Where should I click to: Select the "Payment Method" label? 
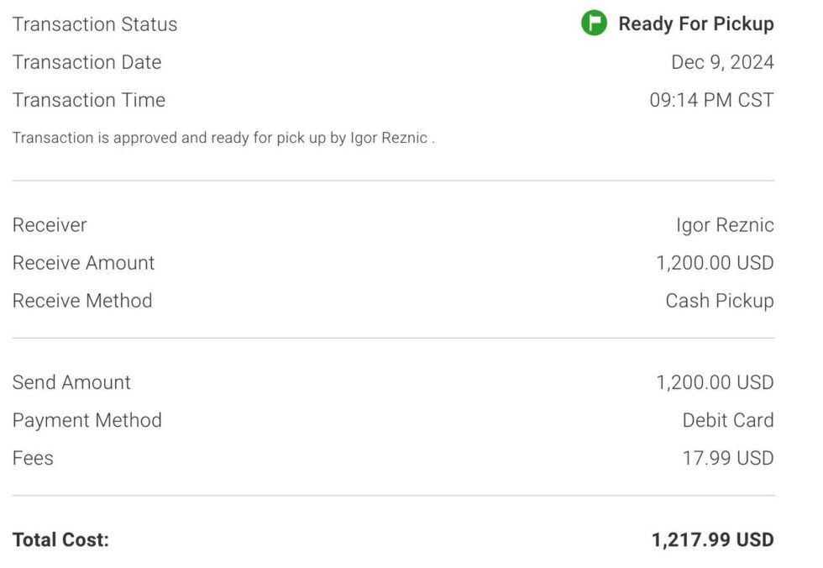coord(87,420)
